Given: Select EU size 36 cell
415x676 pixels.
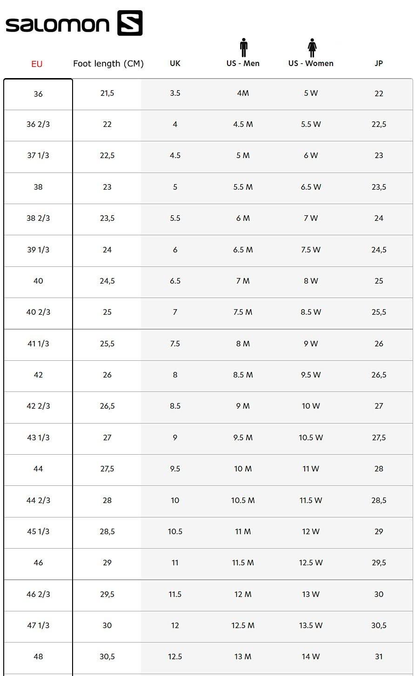Looking at the screenshot, I should coord(38,94).
